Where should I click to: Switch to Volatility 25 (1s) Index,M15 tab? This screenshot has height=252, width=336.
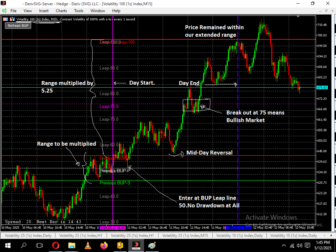[x=185, y=236]
